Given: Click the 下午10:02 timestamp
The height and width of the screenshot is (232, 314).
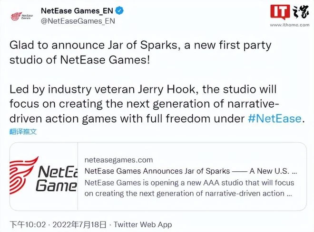Looking at the screenshot, I should pyautogui.click(x=29, y=224).
